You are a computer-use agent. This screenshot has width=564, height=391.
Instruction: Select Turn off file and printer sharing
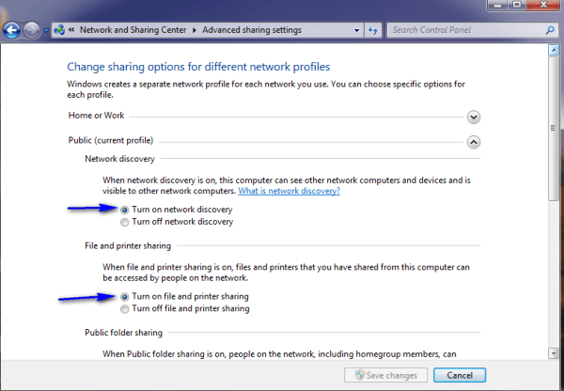pos(126,308)
